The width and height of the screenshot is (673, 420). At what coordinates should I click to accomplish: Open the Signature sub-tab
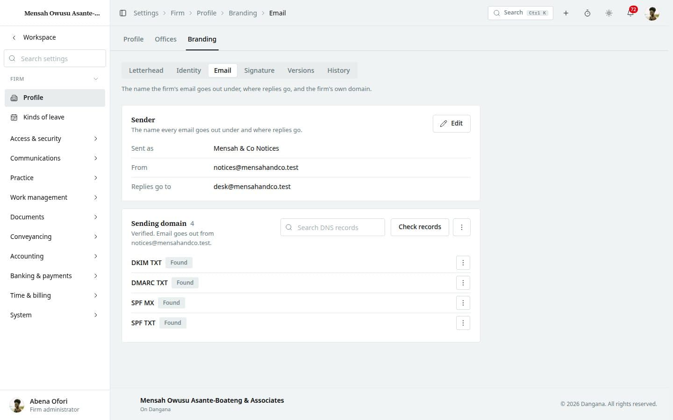click(259, 70)
